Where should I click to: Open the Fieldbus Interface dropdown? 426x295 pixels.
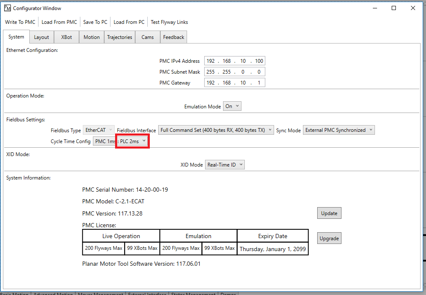pyautogui.click(x=216, y=130)
